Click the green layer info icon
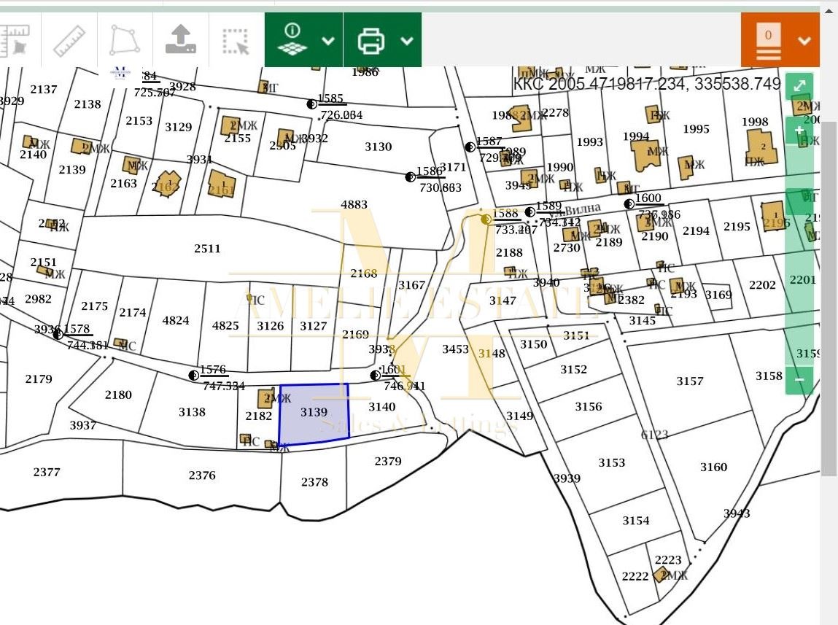838x625 pixels. pyautogui.click(x=292, y=40)
